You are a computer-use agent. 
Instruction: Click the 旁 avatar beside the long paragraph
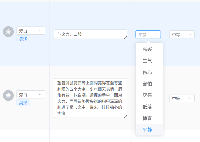click(8, 95)
